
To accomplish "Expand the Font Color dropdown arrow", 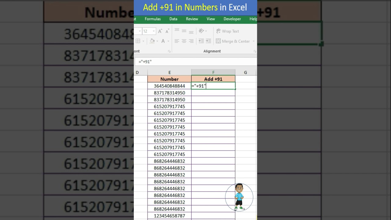I will point(168,41).
